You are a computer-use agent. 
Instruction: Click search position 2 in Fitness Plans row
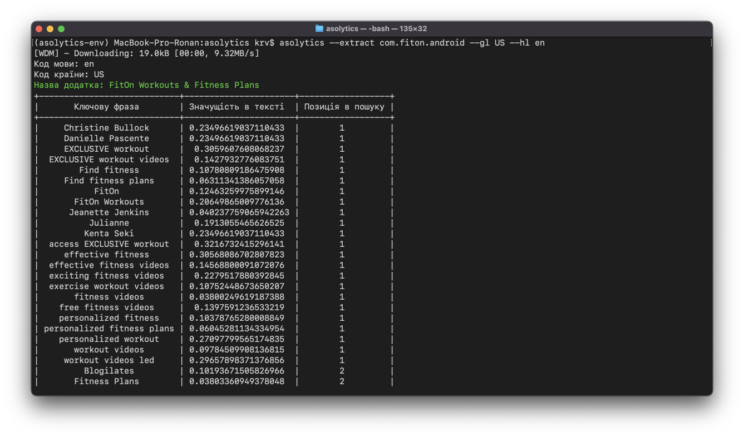coord(342,381)
